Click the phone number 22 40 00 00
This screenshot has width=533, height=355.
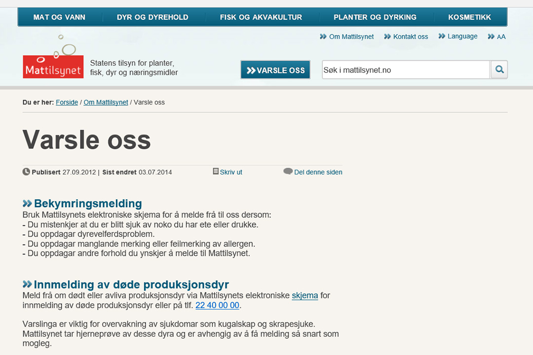[217, 306]
